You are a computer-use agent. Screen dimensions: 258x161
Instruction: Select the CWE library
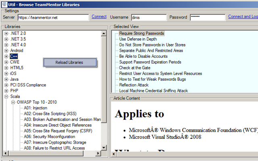(x=15, y=62)
